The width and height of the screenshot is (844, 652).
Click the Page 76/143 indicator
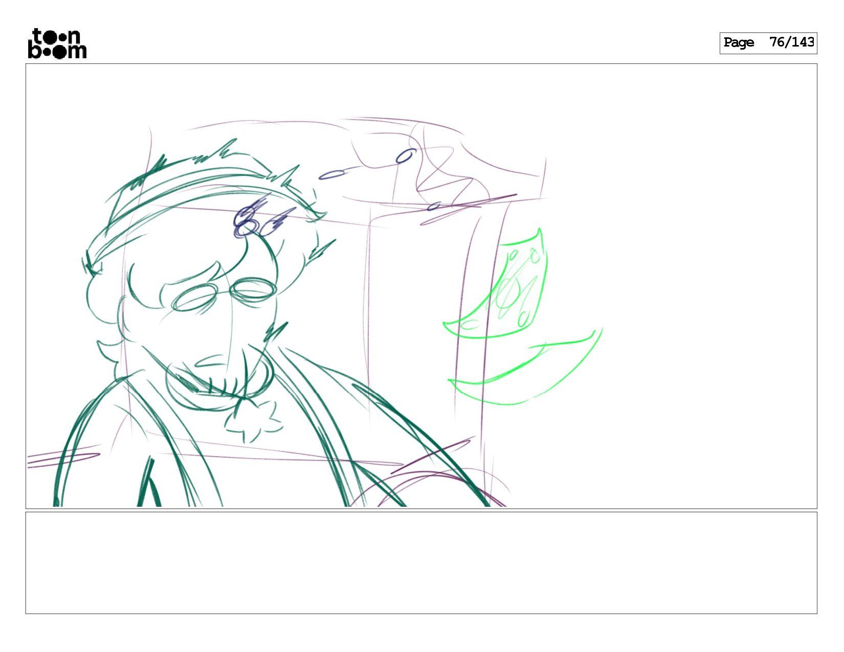[x=768, y=43]
